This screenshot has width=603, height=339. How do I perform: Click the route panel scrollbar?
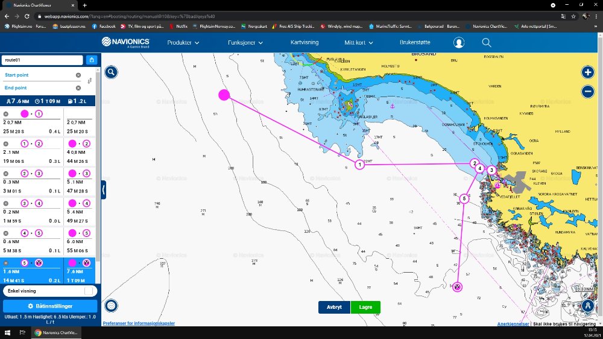pos(98,165)
